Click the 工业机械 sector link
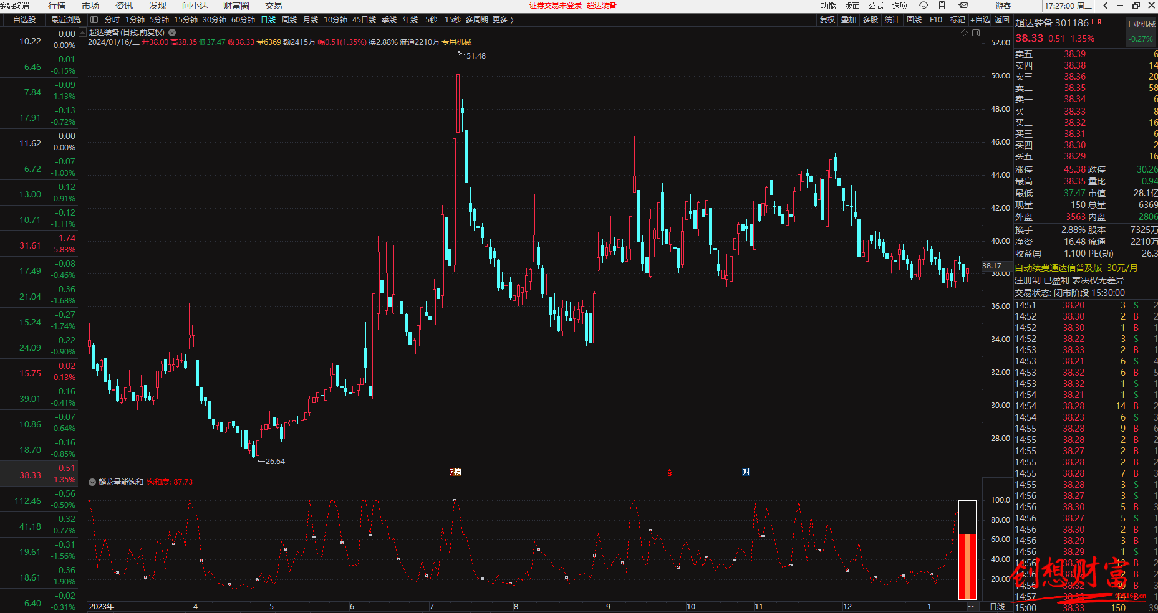 point(1141,24)
